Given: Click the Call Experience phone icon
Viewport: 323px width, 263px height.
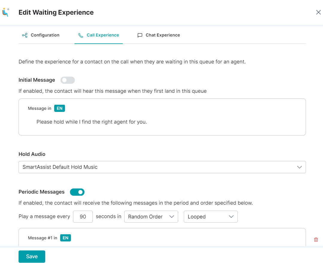Looking at the screenshot, I should pyautogui.click(x=81, y=35).
